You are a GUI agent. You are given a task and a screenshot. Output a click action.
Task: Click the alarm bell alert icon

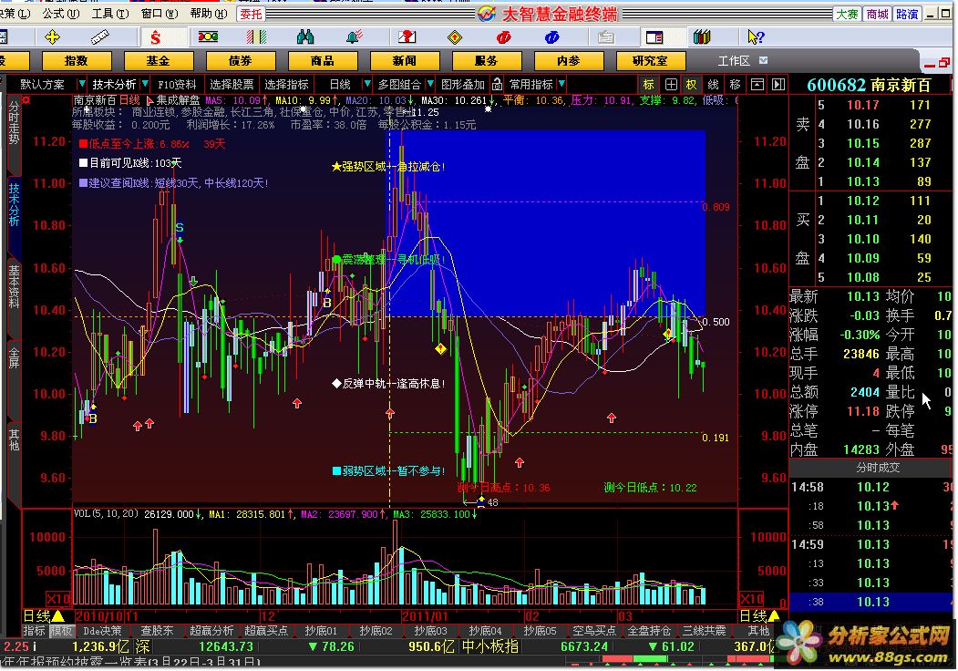point(355,37)
